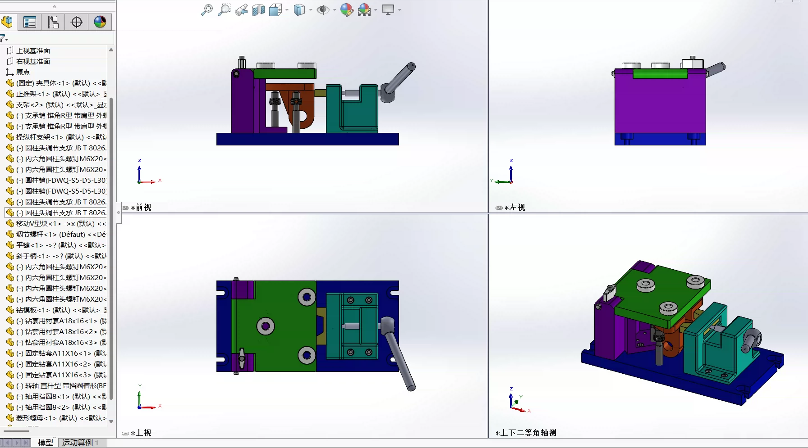This screenshot has width=808, height=448.
Task: Open the Edit Appearance color ball tool
Action: pos(347,10)
